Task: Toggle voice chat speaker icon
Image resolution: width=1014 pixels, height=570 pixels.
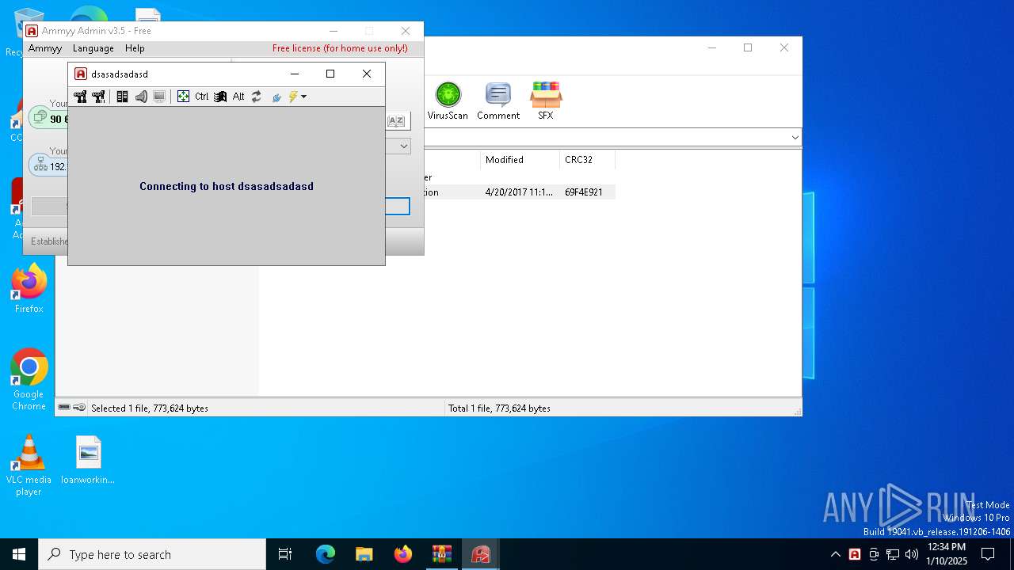Action: 141,97
